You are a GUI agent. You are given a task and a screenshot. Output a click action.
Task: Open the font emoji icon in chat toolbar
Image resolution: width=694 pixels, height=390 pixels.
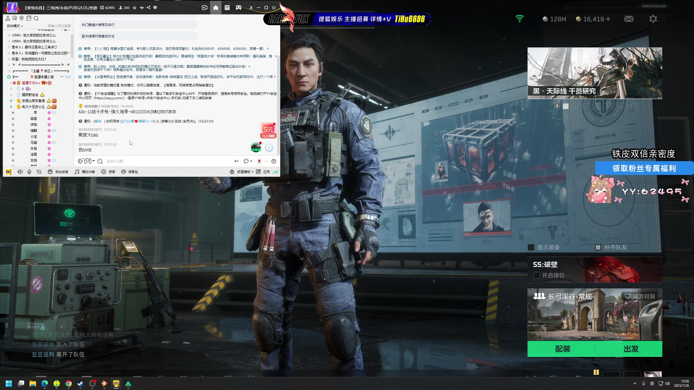click(x=100, y=161)
